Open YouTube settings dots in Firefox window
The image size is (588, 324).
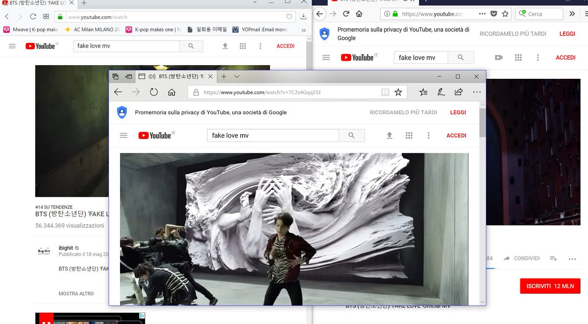538,58
